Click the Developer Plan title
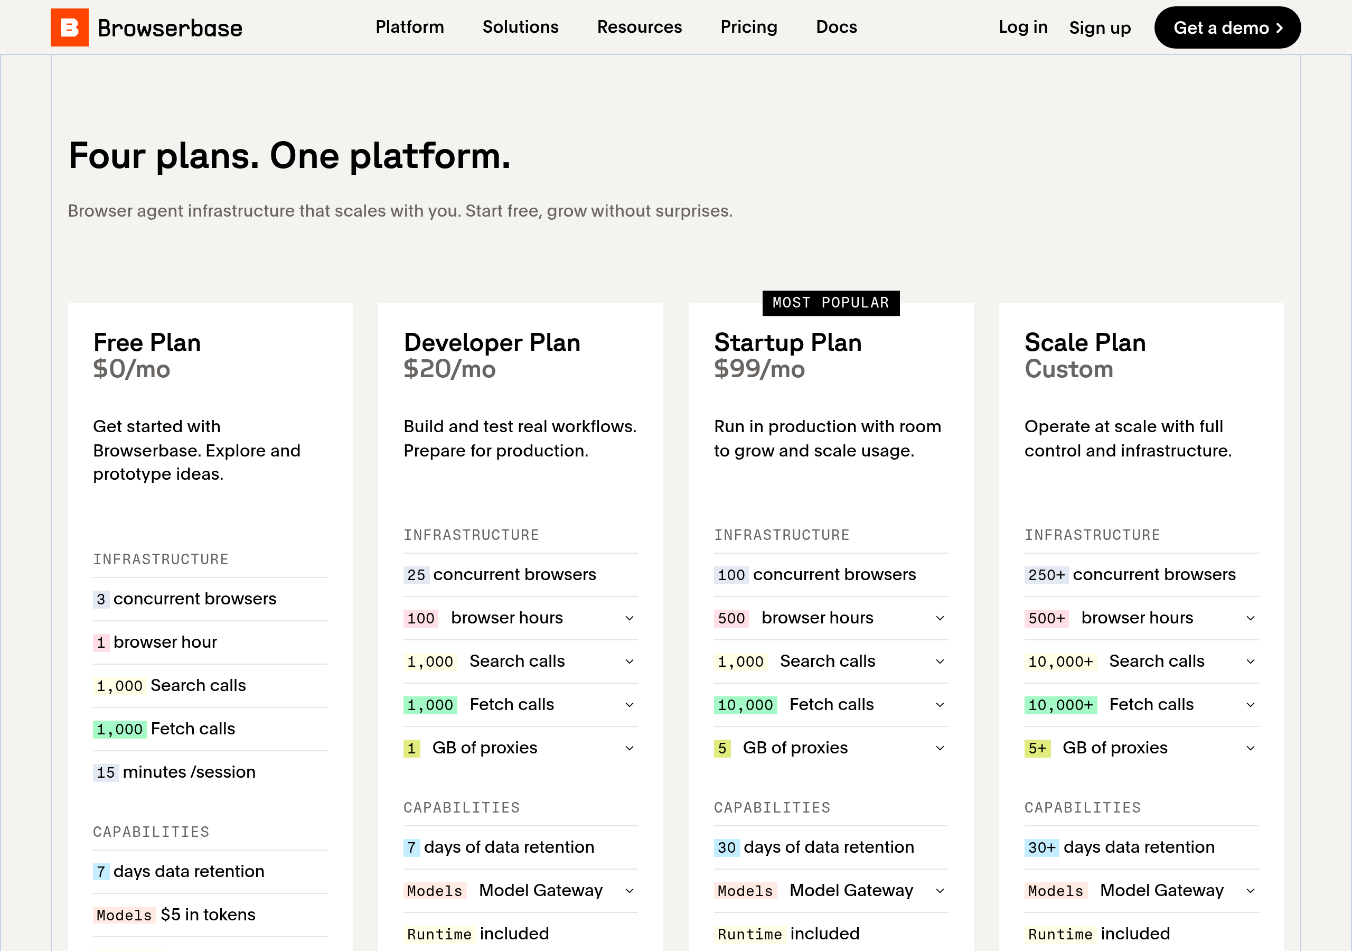The image size is (1352, 951). (x=492, y=342)
